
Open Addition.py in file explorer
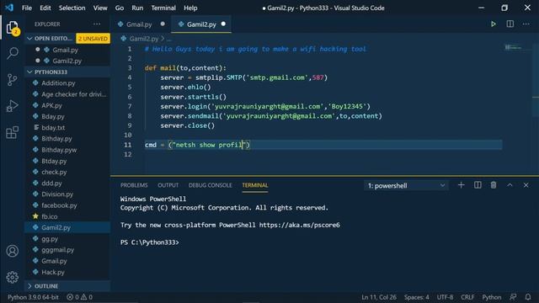coord(67,83)
